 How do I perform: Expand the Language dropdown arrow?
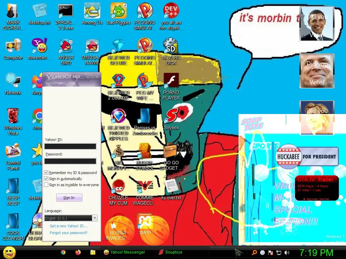(95, 218)
